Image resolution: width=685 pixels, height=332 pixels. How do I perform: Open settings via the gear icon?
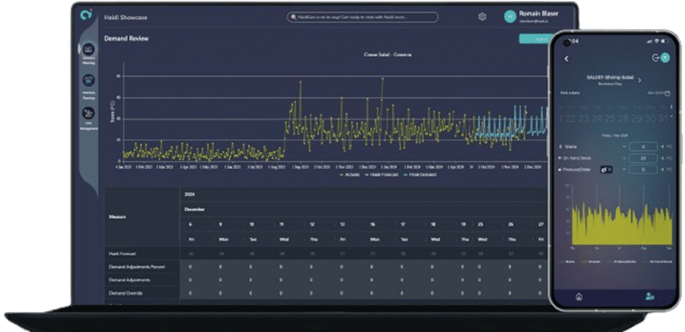482,17
